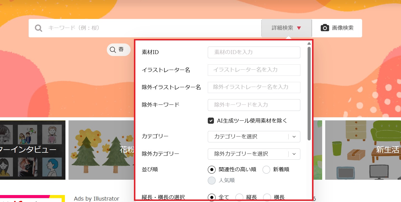Click the advanced search panel scrollbar
The image size is (401, 202).
click(309, 93)
